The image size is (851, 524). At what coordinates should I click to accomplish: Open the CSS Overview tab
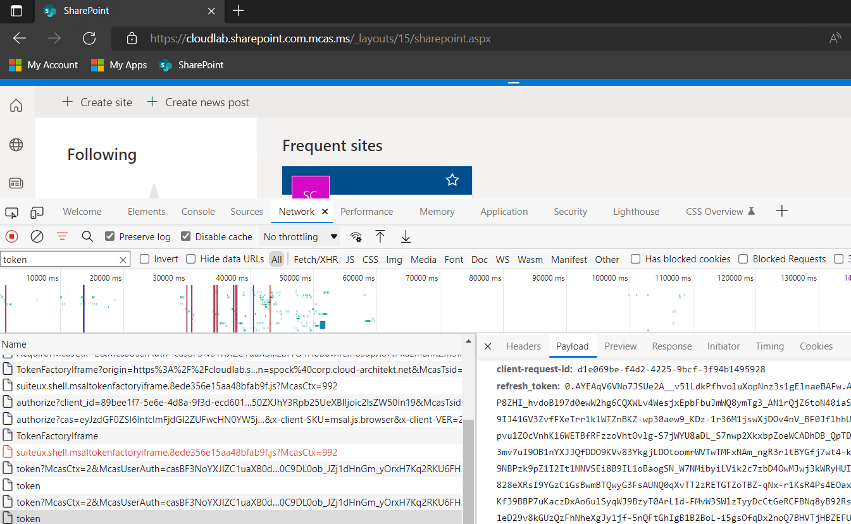pos(721,212)
